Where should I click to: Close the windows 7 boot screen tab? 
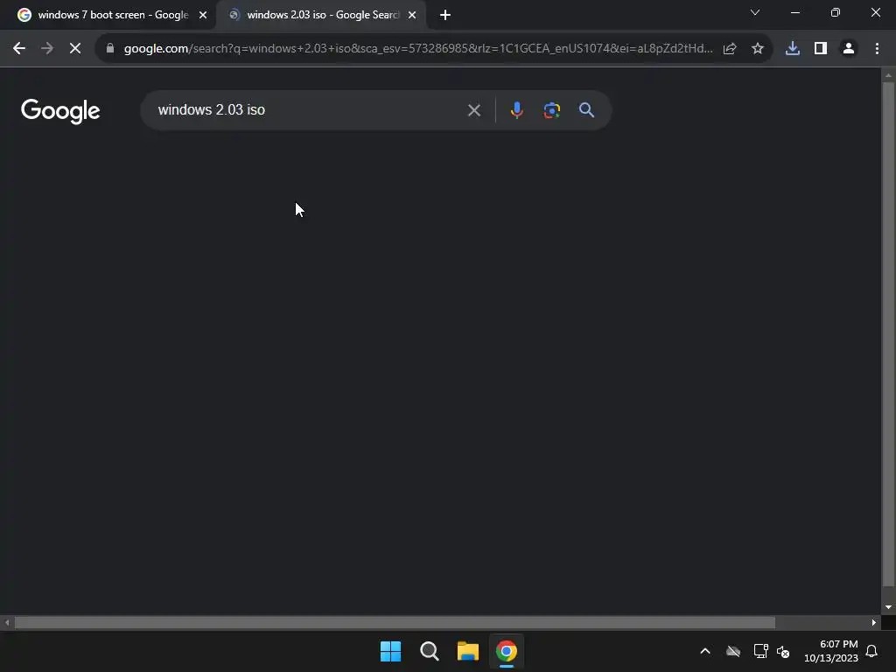click(x=203, y=16)
